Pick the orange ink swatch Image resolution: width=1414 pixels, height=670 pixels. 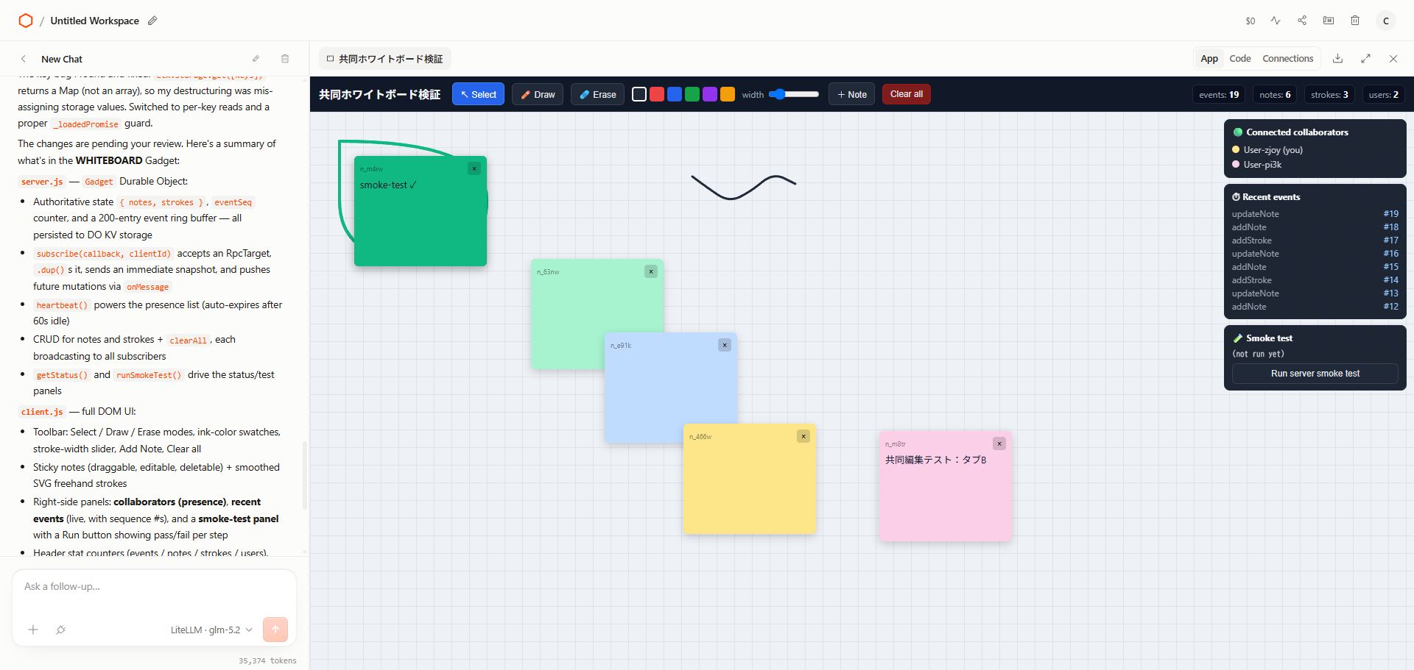pyautogui.click(x=728, y=94)
